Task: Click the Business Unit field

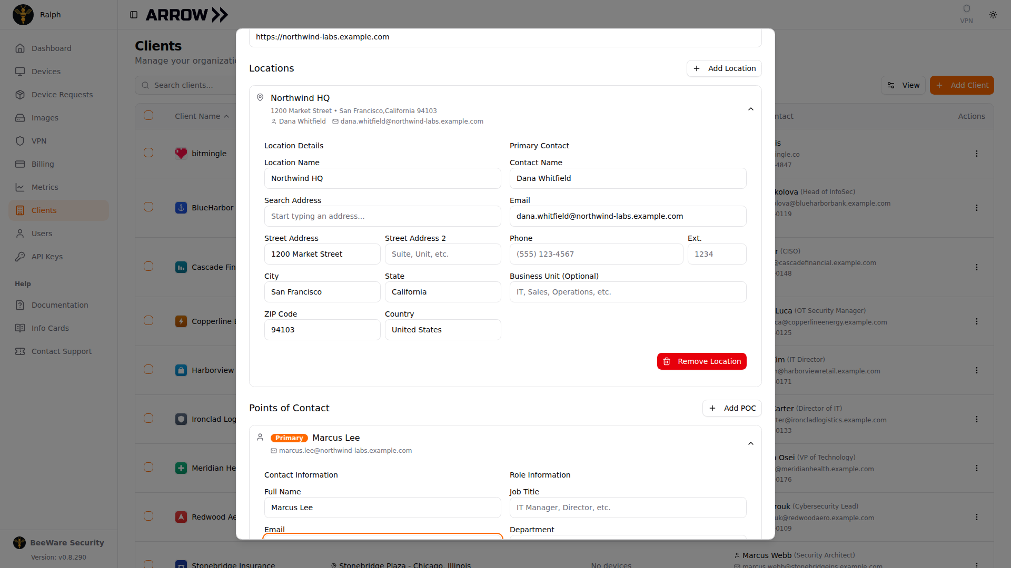Action: (x=628, y=292)
